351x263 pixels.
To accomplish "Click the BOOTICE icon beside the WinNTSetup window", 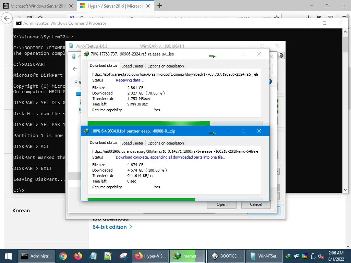I will coord(280,55).
